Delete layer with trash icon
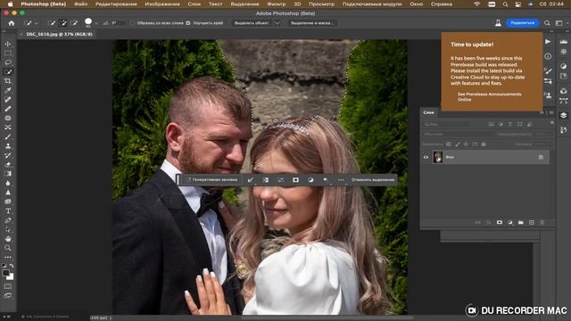 [542, 222]
